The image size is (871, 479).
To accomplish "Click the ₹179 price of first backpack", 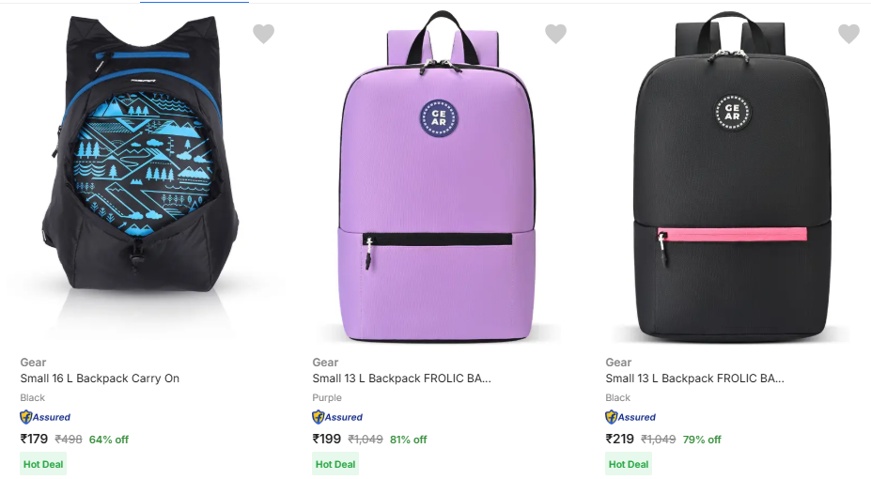I will pyautogui.click(x=34, y=439).
